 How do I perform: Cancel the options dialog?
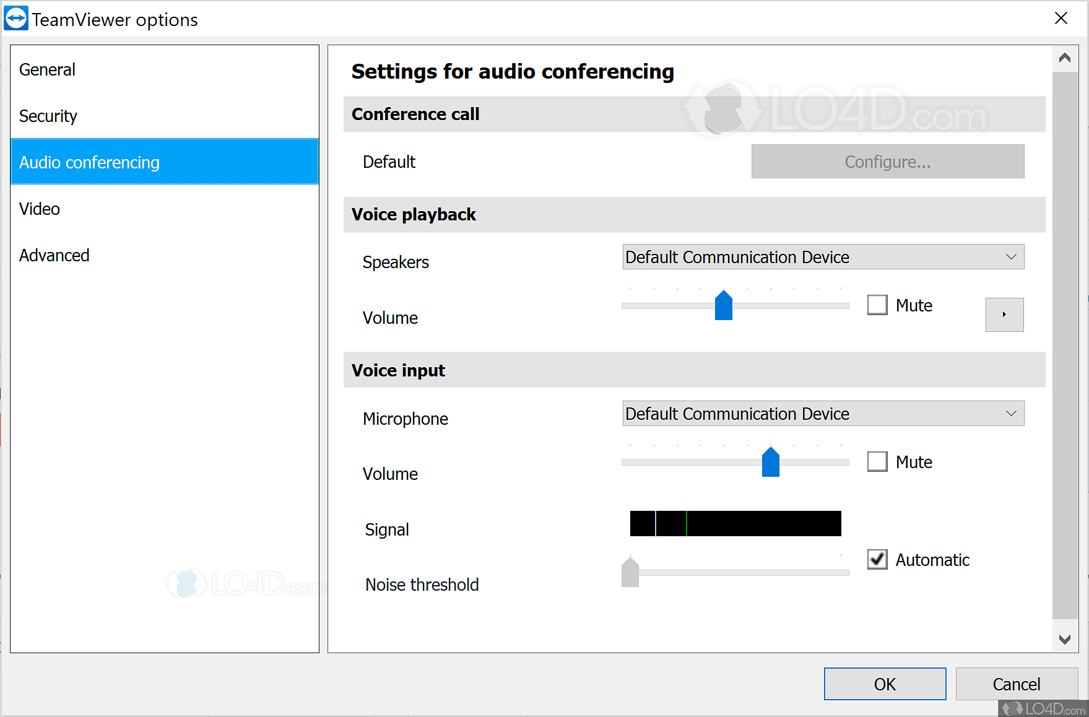tap(1016, 684)
